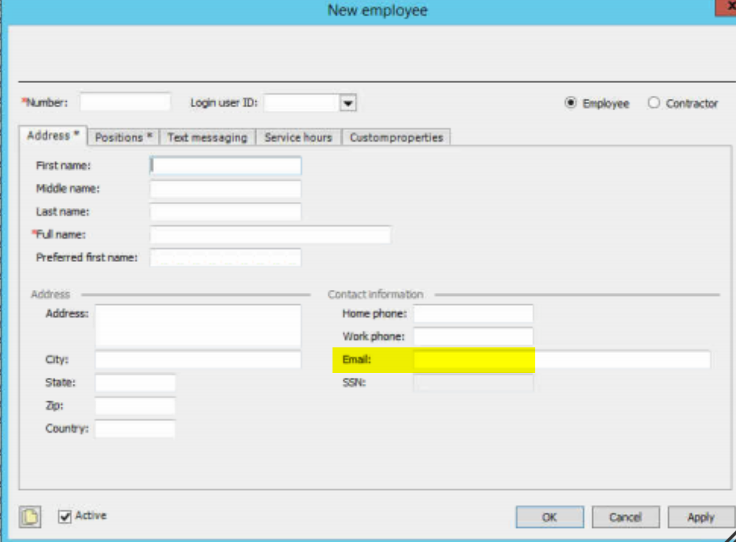Click the Home phone field
Screen dimensions: 736x542
[473, 313]
